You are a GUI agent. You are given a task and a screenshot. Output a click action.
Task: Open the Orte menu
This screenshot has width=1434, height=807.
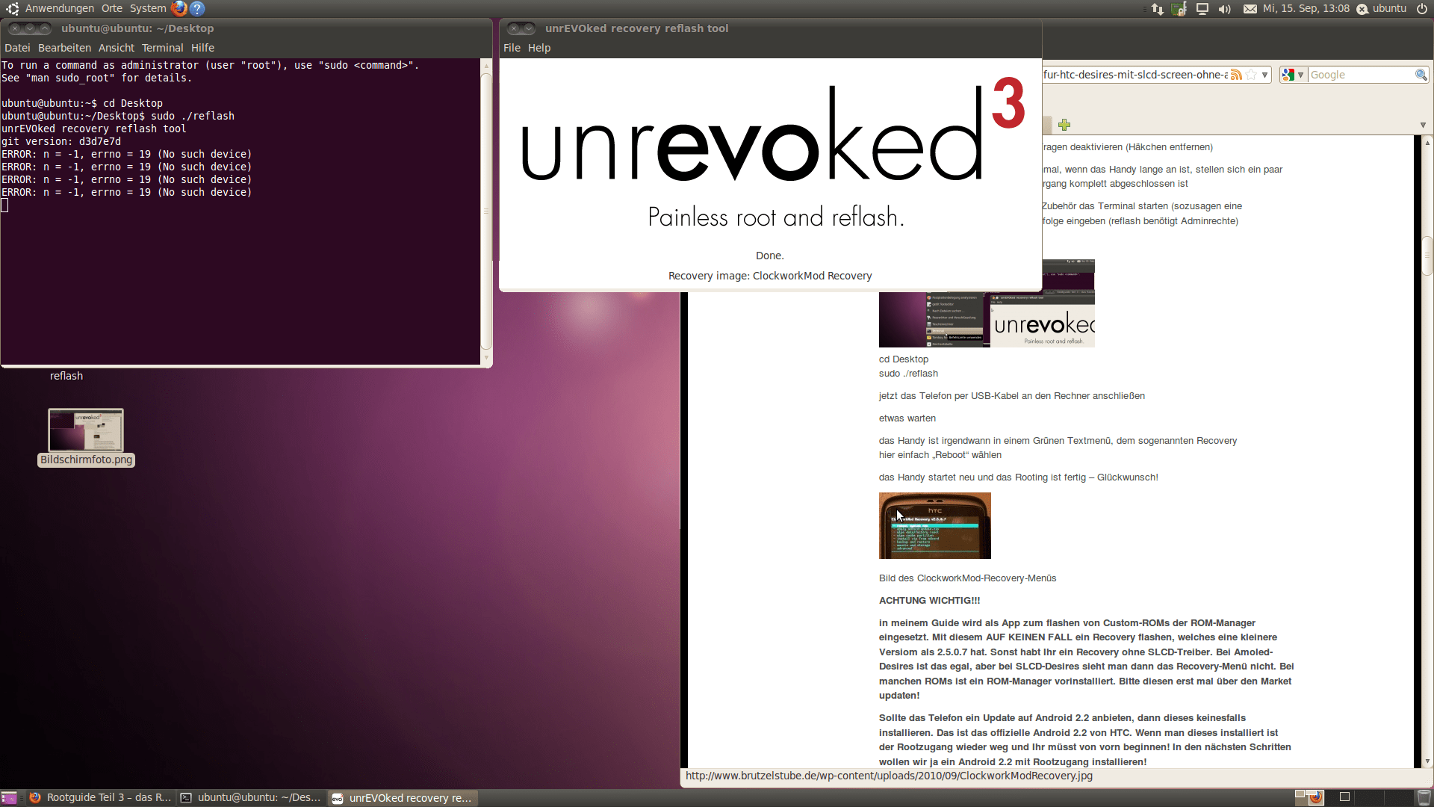point(112,8)
